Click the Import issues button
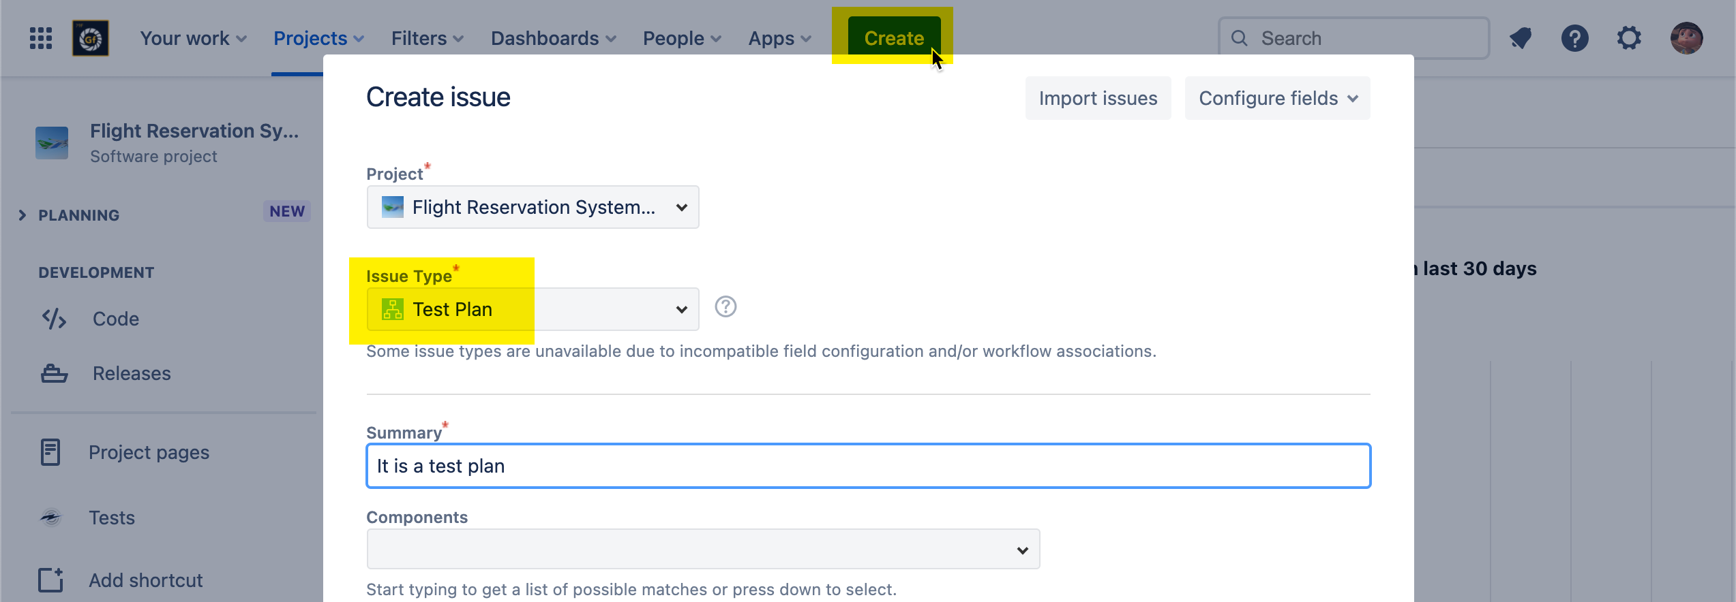Image resolution: width=1736 pixels, height=602 pixels. [x=1098, y=98]
